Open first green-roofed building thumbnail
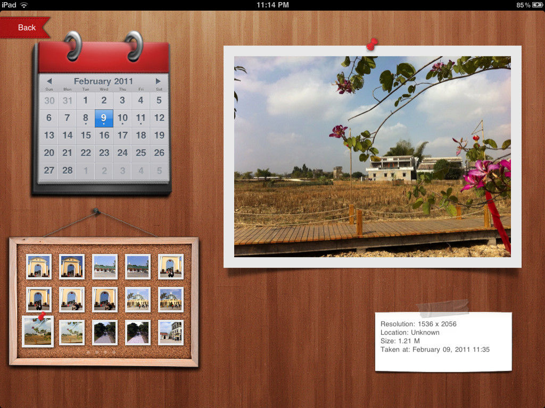This screenshot has width=545, height=408. (105, 267)
